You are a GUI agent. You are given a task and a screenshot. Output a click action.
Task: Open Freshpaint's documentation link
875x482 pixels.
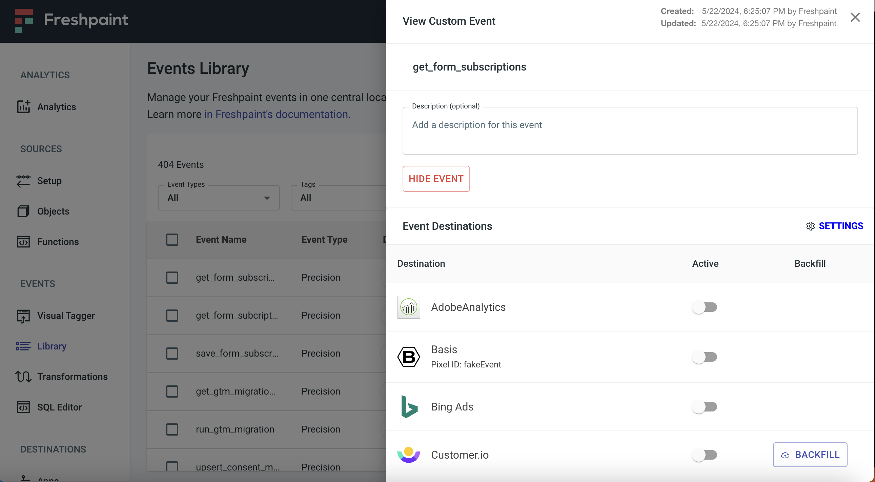pos(276,114)
